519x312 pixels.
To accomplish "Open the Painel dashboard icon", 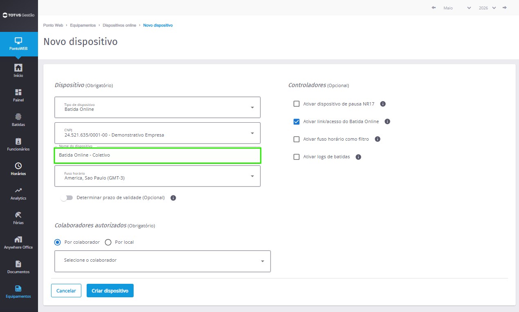I will tap(18, 92).
